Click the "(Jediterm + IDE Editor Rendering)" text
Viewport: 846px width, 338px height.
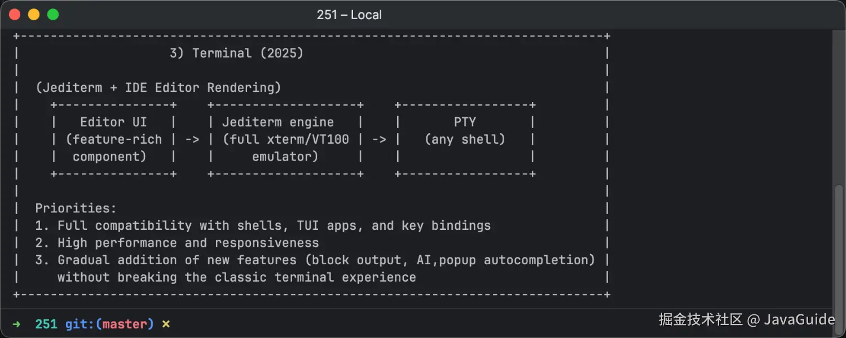[158, 88]
